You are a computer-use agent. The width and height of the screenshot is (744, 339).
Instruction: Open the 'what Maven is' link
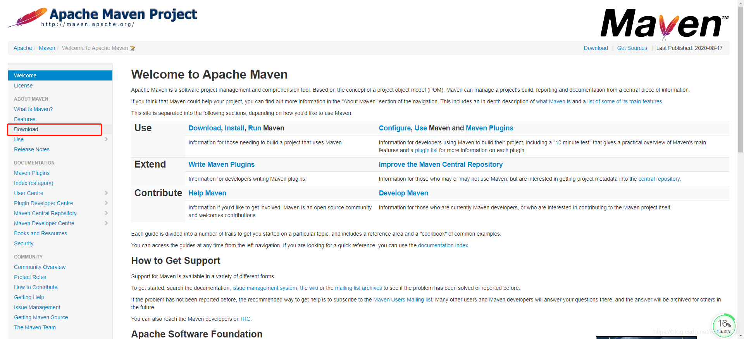point(553,101)
